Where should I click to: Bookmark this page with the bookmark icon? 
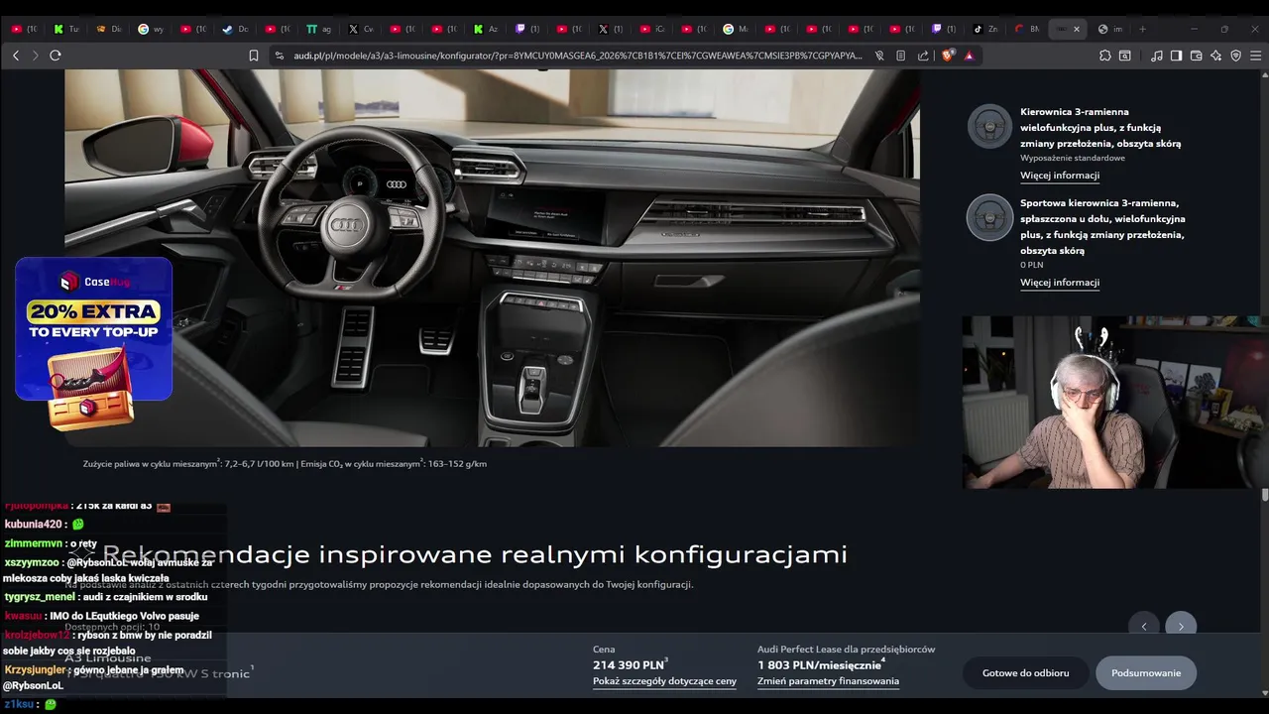click(254, 56)
